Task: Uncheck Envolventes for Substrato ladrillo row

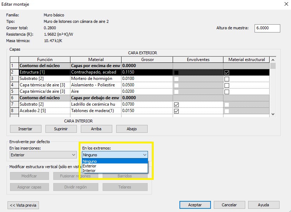Action: (176, 105)
